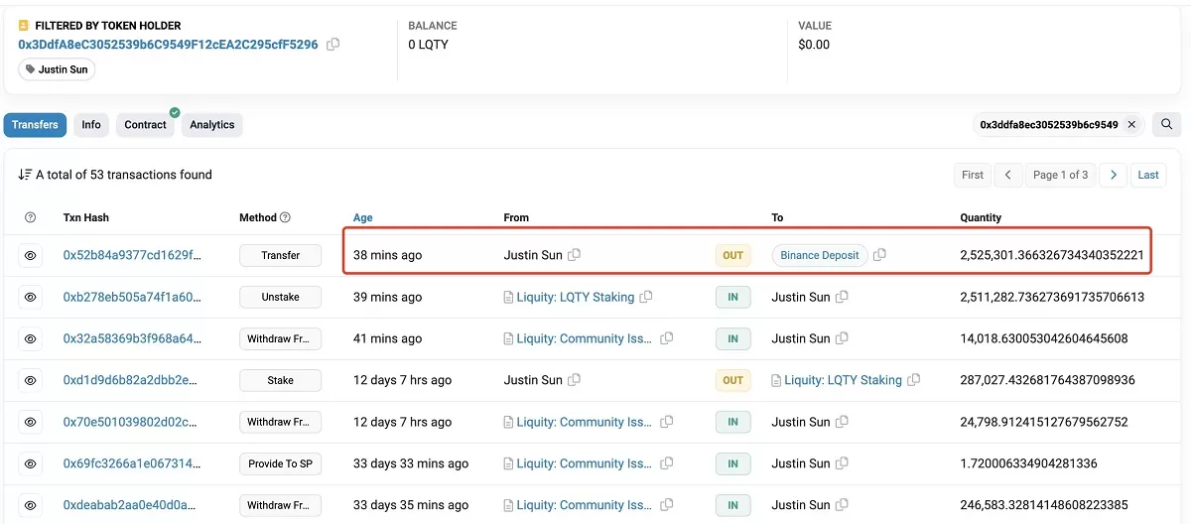1191x524 pixels.
Task: Click question mark icon above eye column
Action: tap(30, 217)
